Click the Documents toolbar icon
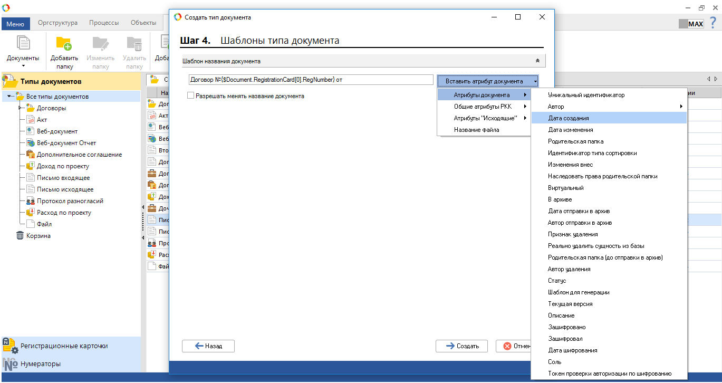Viewport: 722px width, 383px height. (x=23, y=44)
